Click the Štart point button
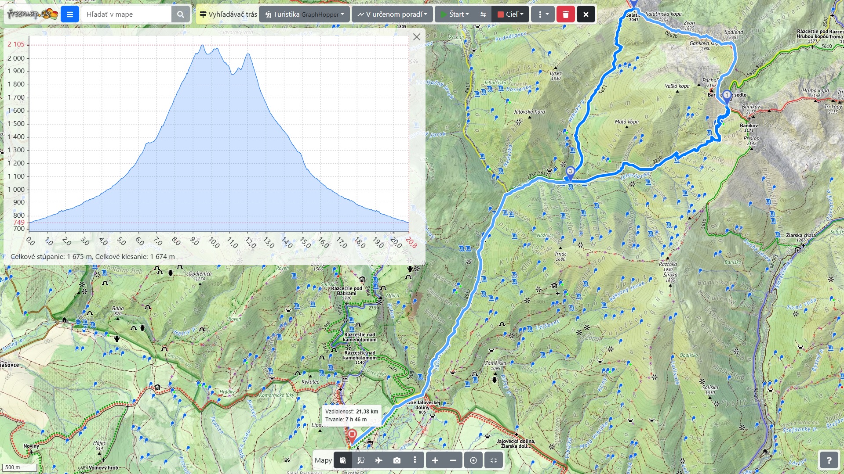The height and width of the screenshot is (474, 844). pyautogui.click(x=455, y=14)
